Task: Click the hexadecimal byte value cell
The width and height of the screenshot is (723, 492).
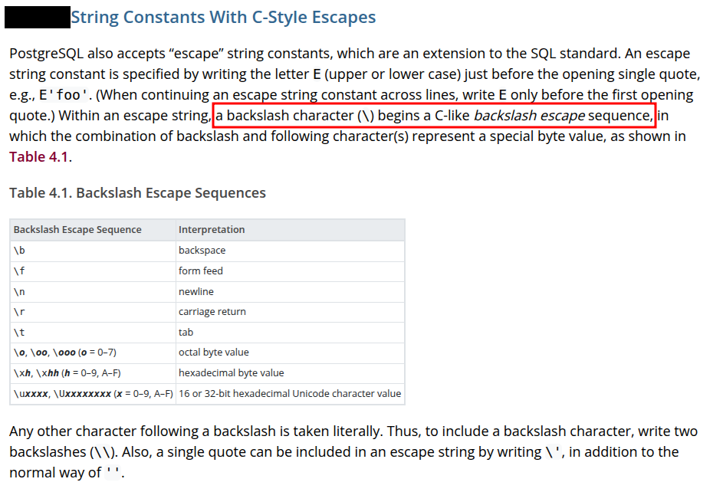Action: pos(231,373)
